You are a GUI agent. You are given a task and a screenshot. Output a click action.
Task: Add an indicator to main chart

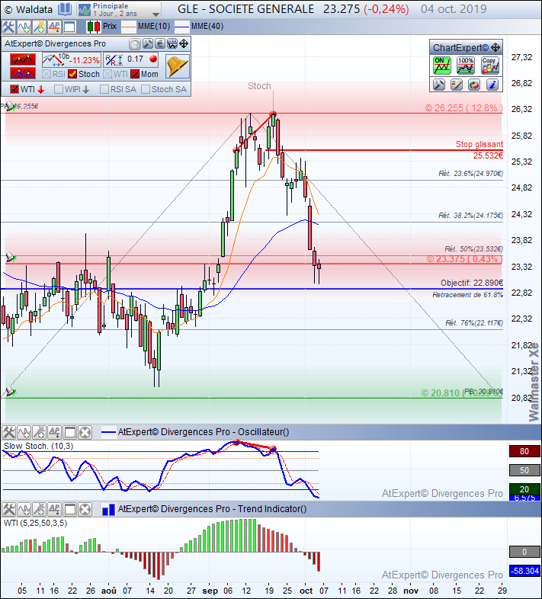(24, 27)
